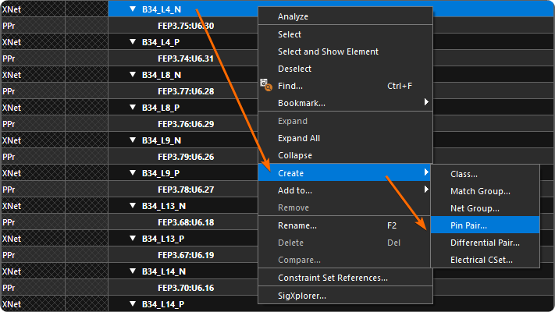This screenshot has height=312, width=555.
Task: Click Match Group in Create submenu
Action: (x=480, y=191)
